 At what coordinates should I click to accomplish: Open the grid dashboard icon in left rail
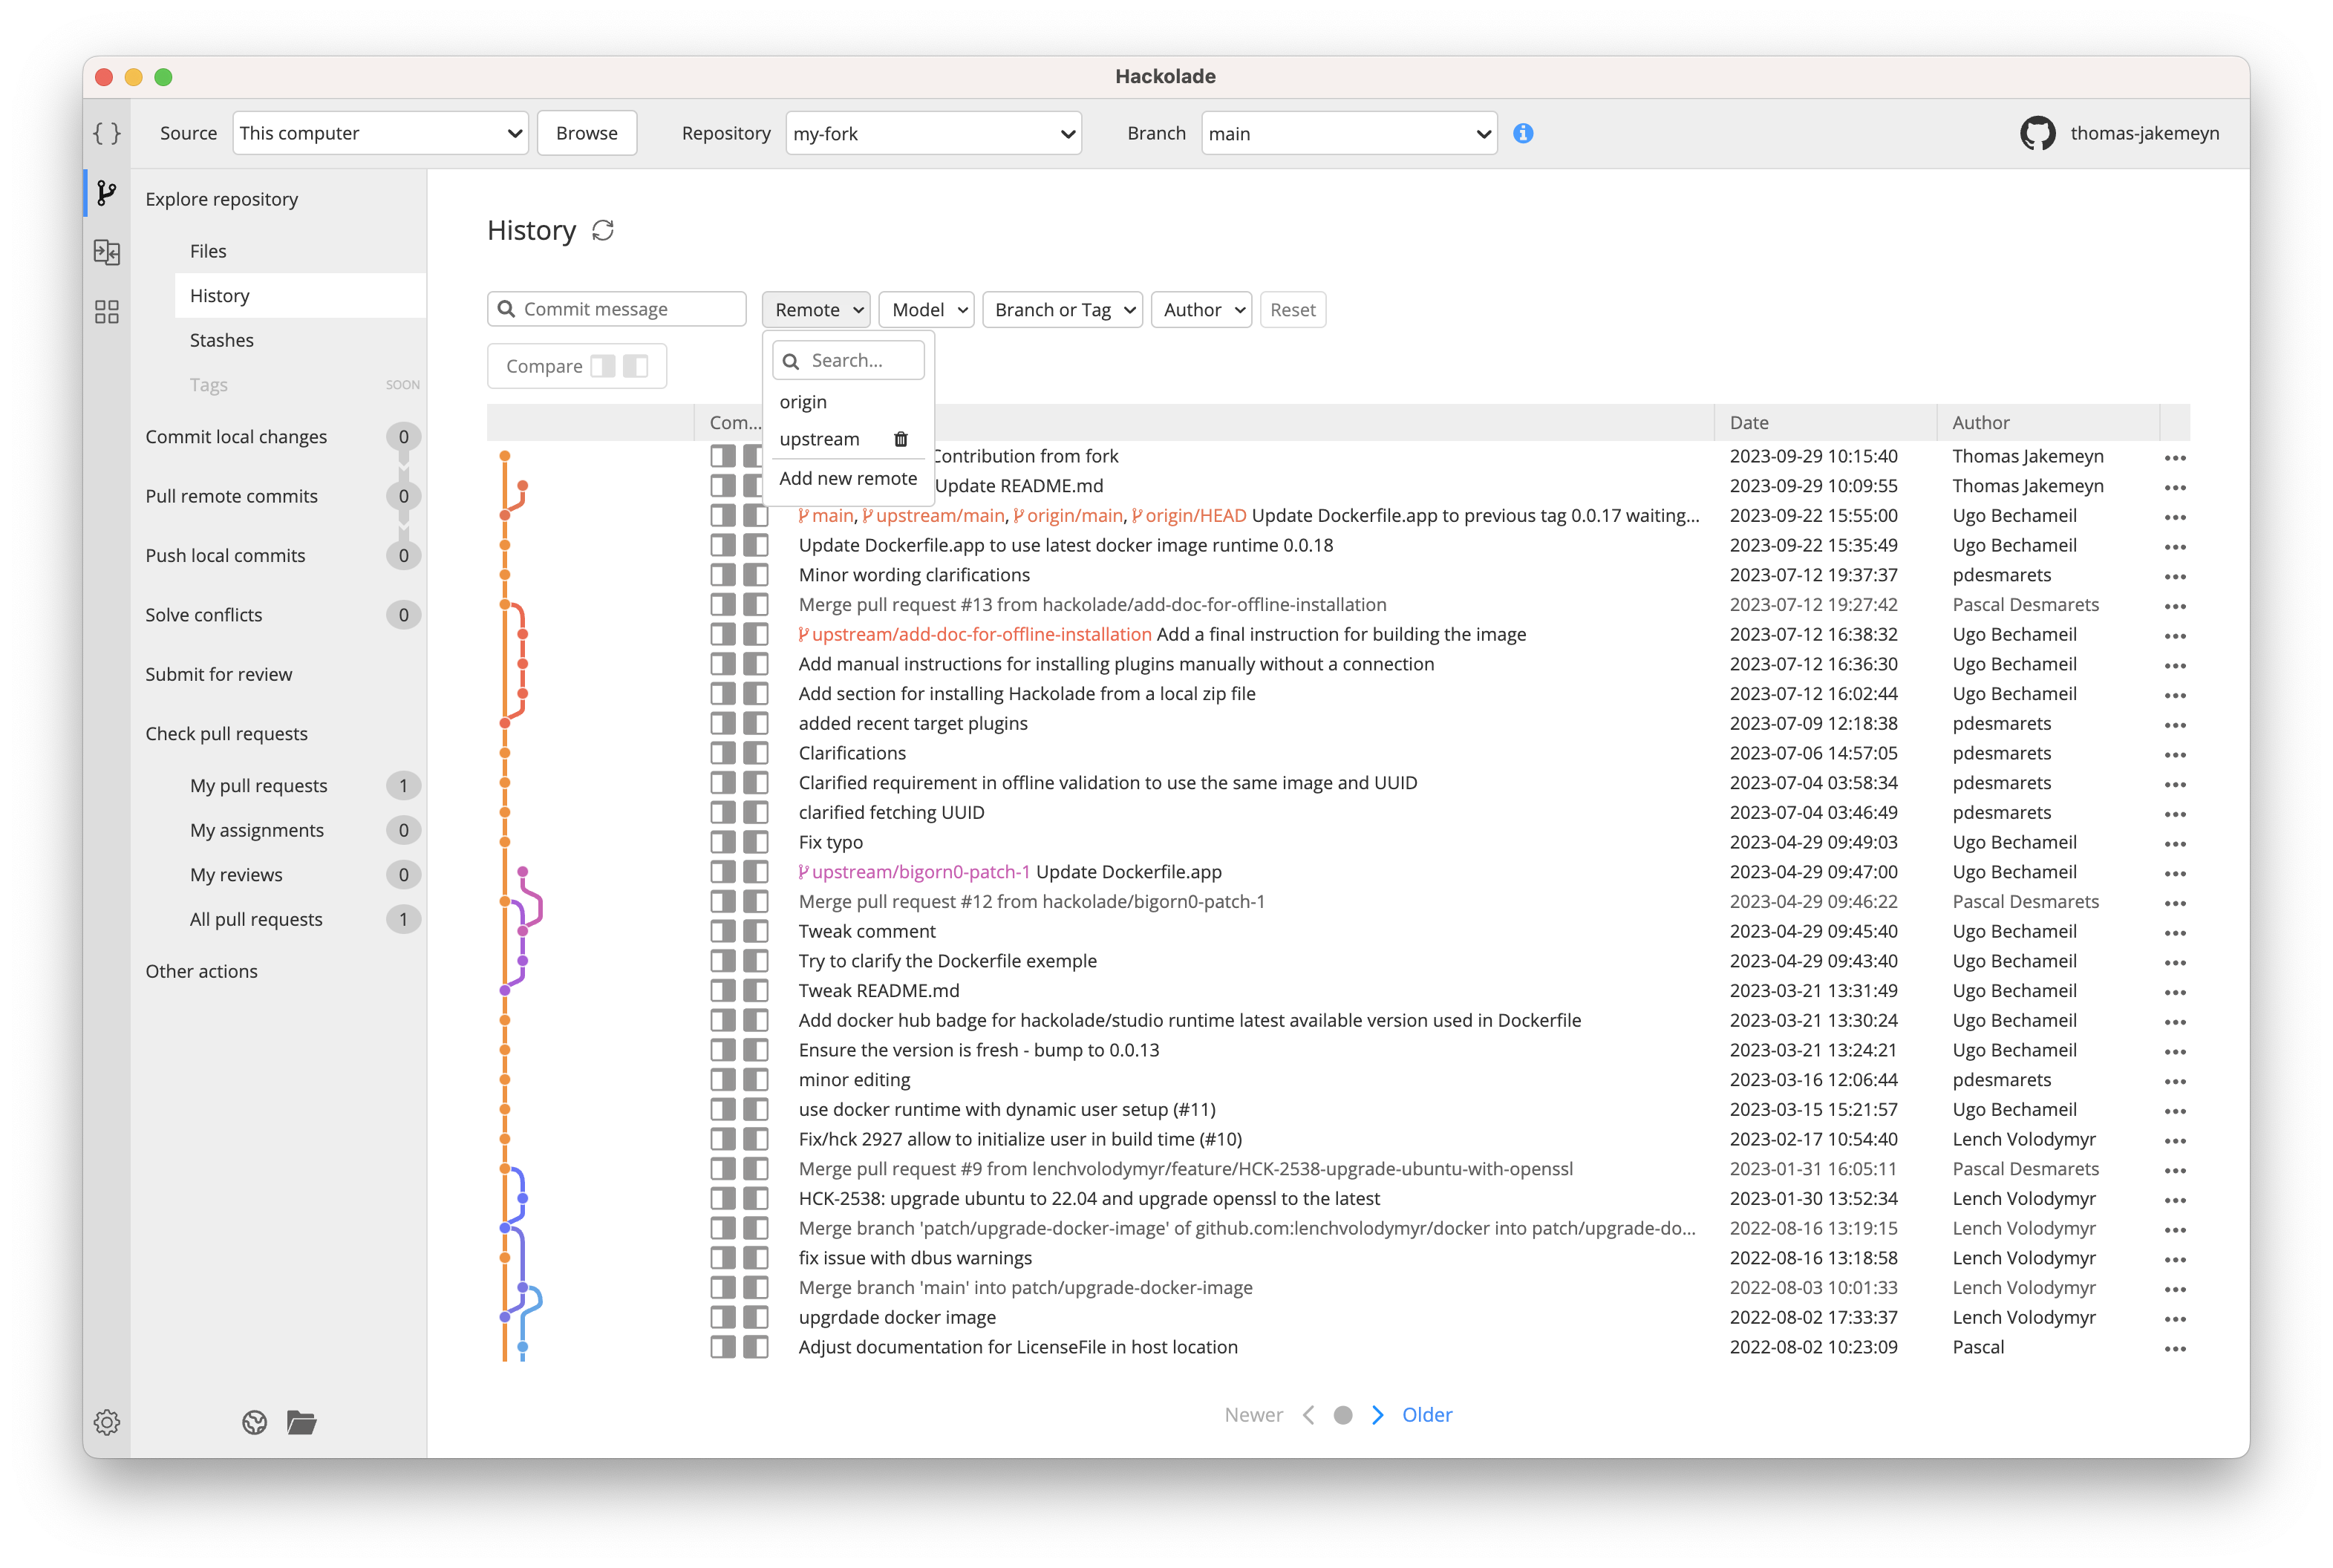107,312
